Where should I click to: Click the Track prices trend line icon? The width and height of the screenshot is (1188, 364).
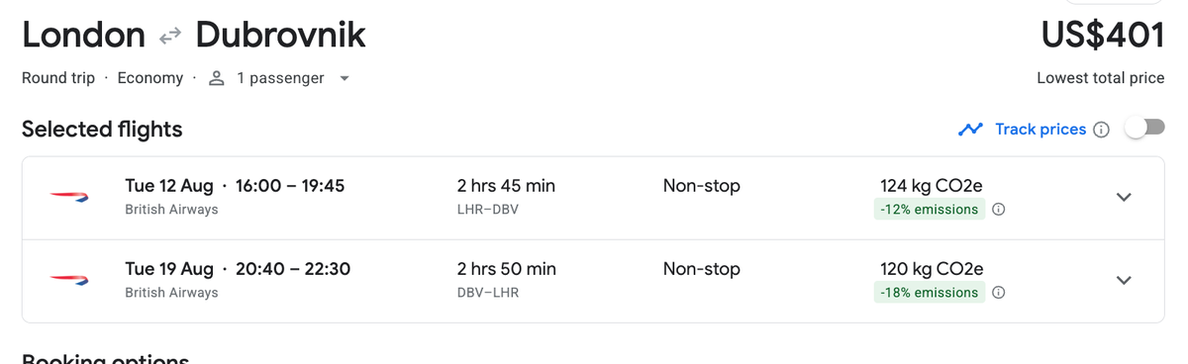pos(970,130)
